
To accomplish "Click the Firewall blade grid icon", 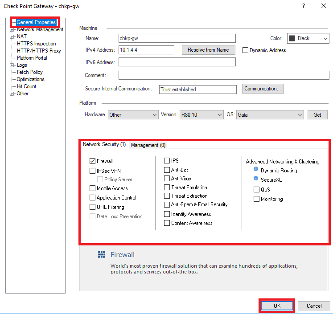I will (x=102, y=254).
